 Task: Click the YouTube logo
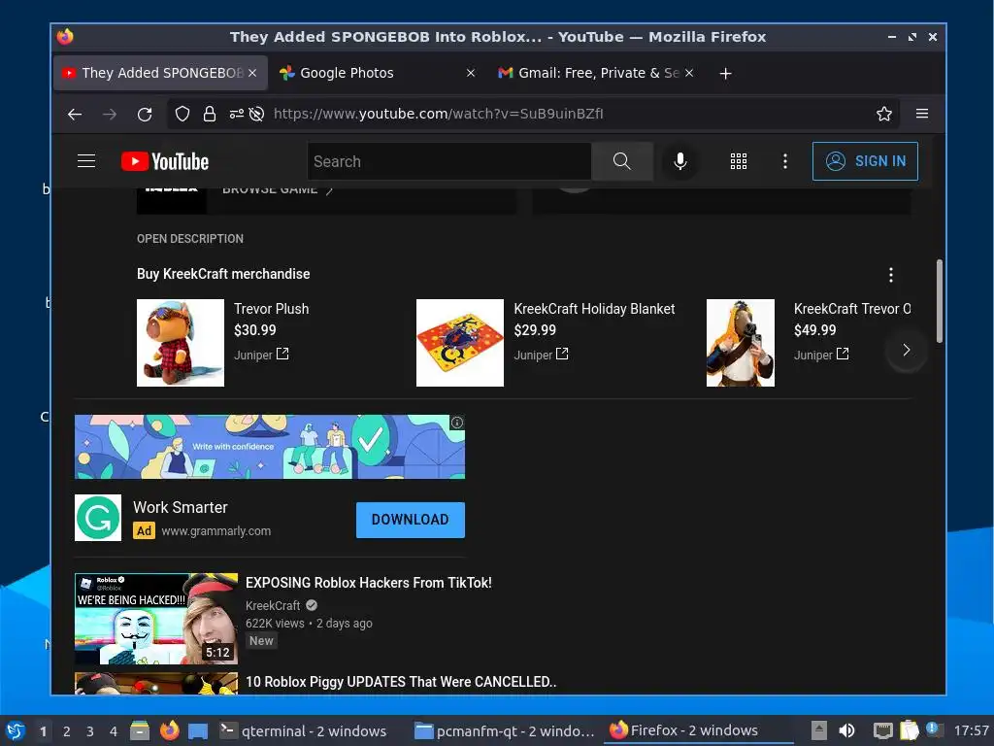[x=165, y=162]
